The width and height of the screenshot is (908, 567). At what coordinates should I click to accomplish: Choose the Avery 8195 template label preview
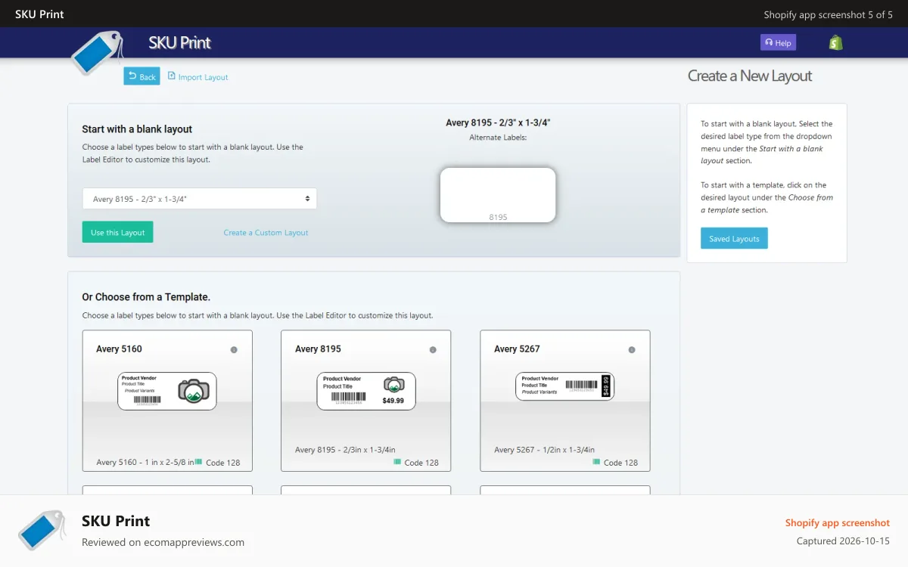366,391
